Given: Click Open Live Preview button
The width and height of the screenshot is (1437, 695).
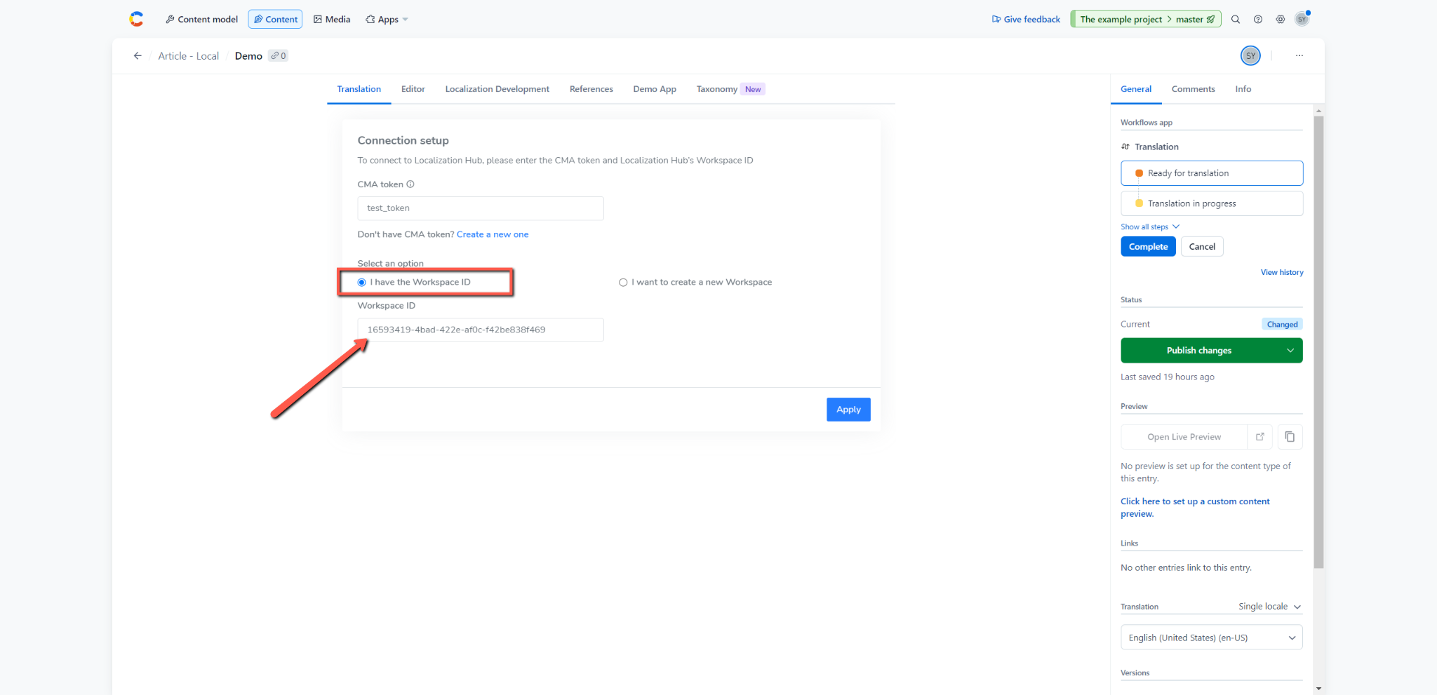Looking at the screenshot, I should (1184, 436).
